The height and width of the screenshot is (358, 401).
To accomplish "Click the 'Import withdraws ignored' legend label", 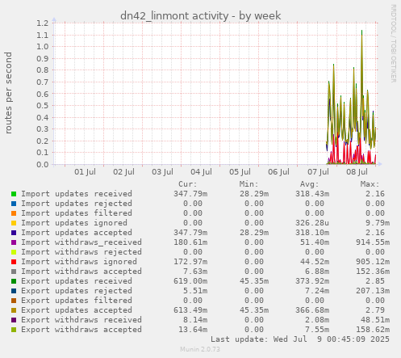I will click(x=79, y=262).
